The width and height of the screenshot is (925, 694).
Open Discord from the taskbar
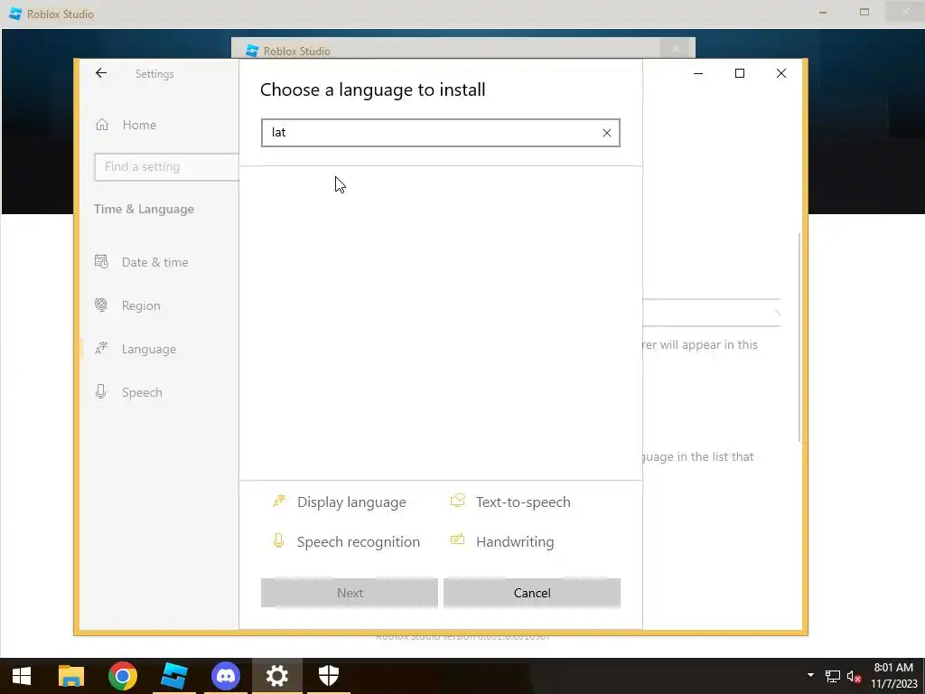(225, 676)
